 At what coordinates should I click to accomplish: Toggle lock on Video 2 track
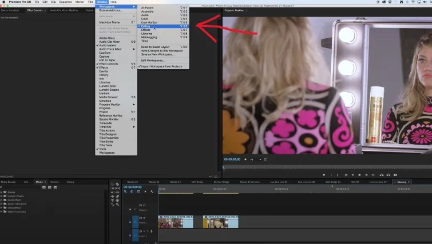(130, 209)
